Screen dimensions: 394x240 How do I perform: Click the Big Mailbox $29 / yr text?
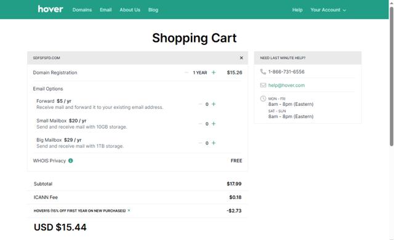pyautogui.click(x=59, y=140)
